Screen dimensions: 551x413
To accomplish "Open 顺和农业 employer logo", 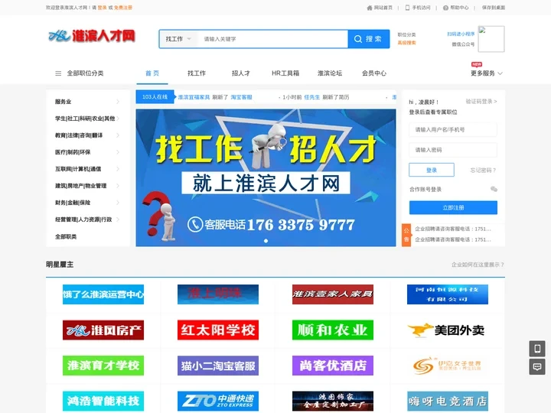I will 333,330.
